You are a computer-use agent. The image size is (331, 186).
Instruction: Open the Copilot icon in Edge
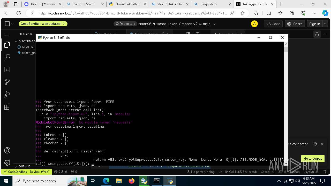325,13
